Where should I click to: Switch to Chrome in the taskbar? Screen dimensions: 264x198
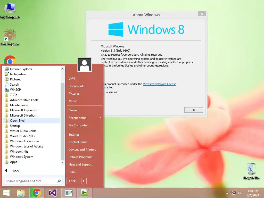click(37, 193)
